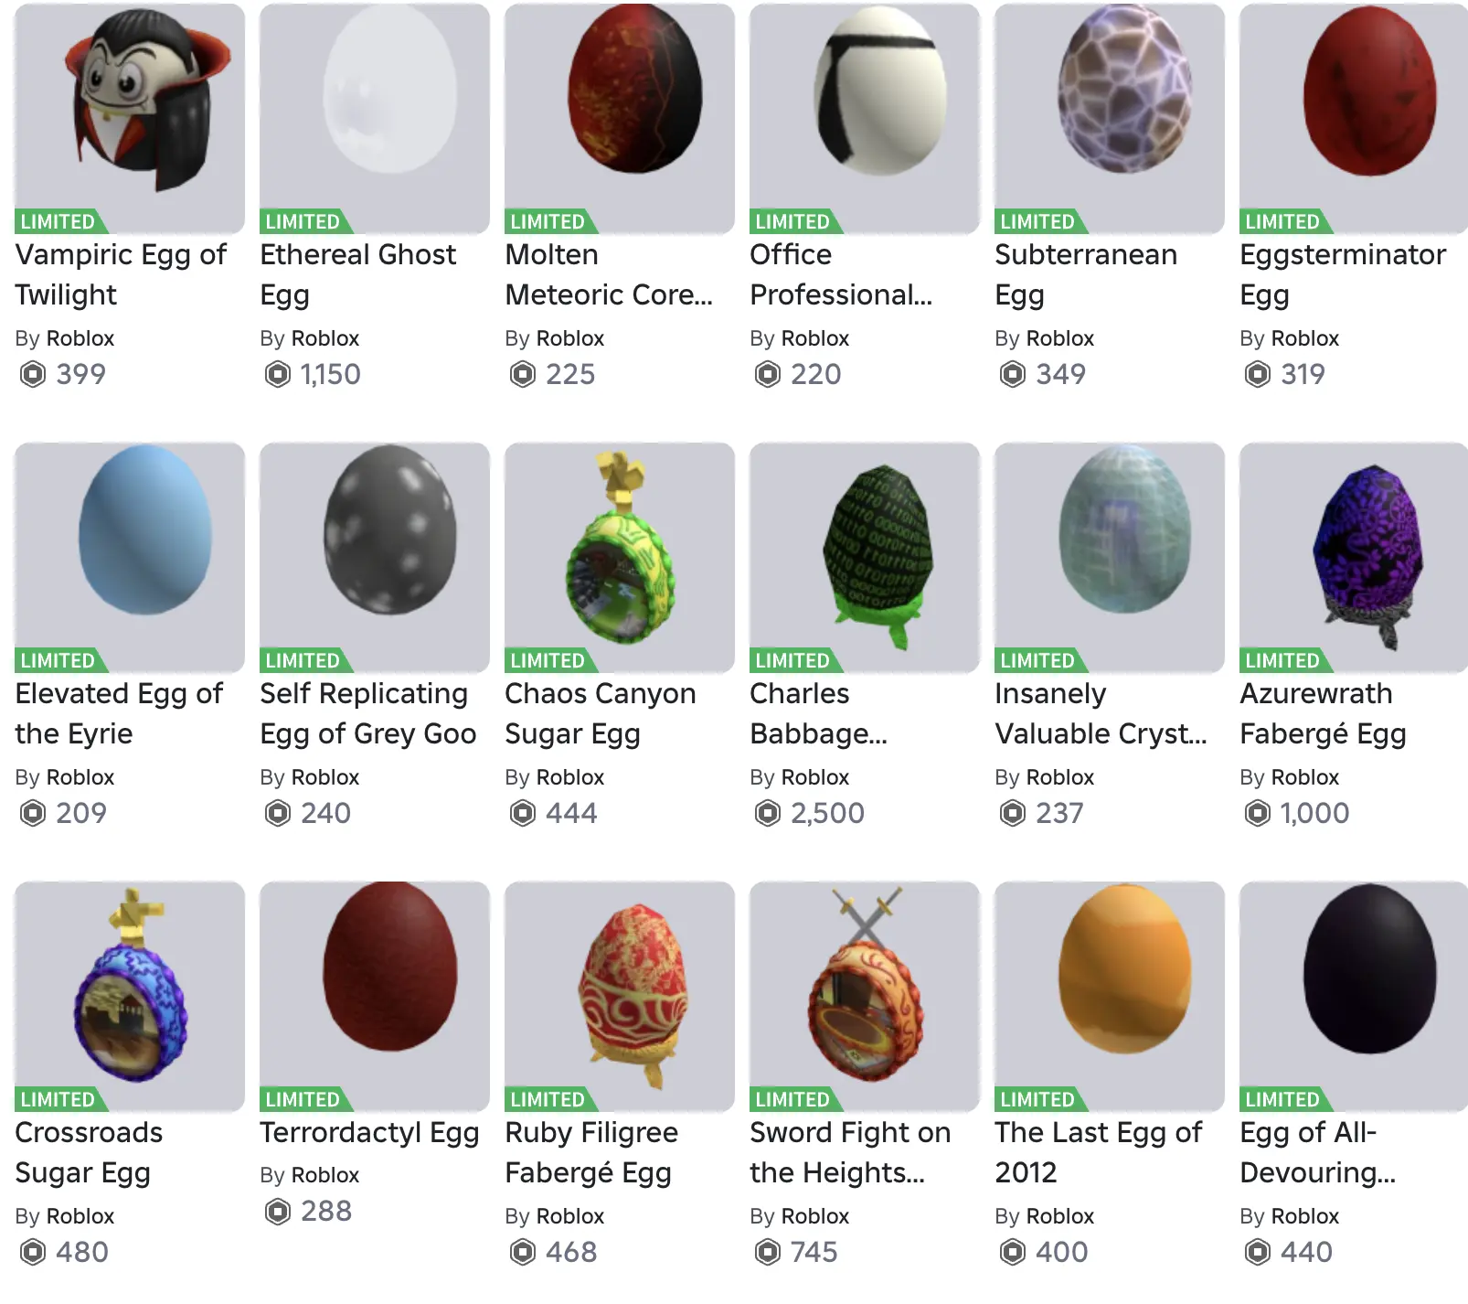The height and width of the screenshot is (1304, 1468).
Task: Click the Self Replicating Egg of Grey Goo title
Action: pyautogui.click(x=368, y=713)
